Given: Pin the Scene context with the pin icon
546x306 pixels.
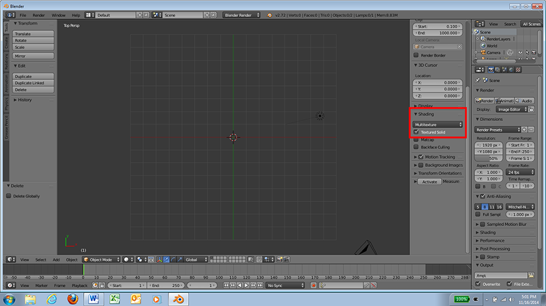Looking at the screenshot, I should click(478, 80).
